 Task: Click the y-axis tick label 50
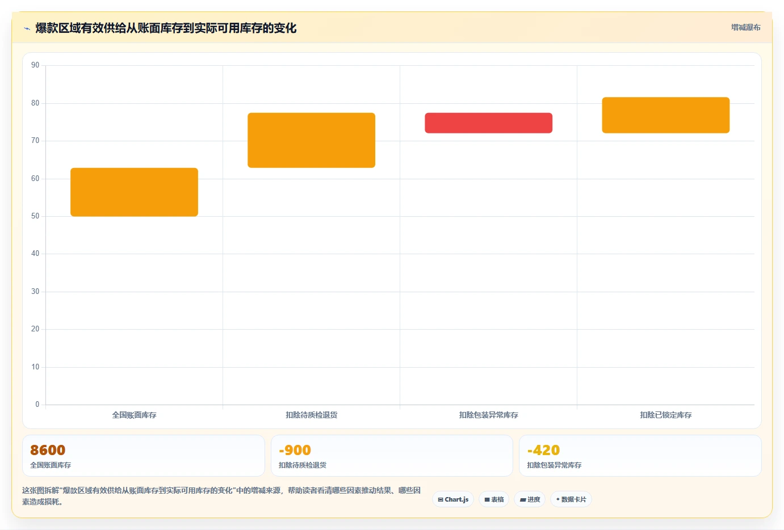pyautogui.click(x=35, y=216)
